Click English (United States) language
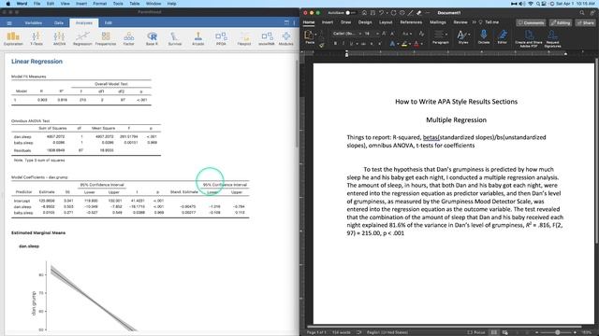This screenshot has height=336, width=599. tap(387, 332)
